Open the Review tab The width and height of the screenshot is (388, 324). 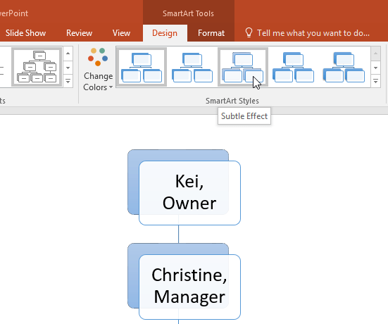[x=79, y=33]
